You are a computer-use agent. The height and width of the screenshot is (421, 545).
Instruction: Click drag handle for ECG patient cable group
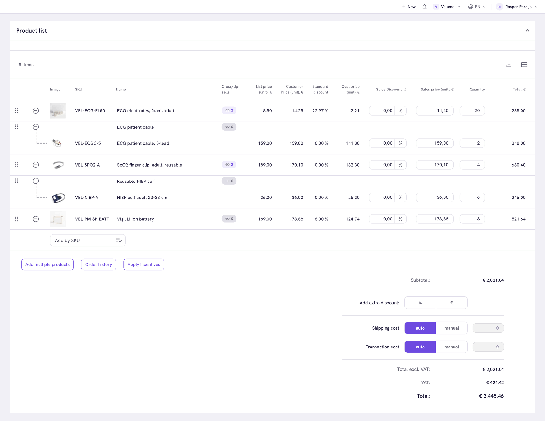(x=17, y=127)
